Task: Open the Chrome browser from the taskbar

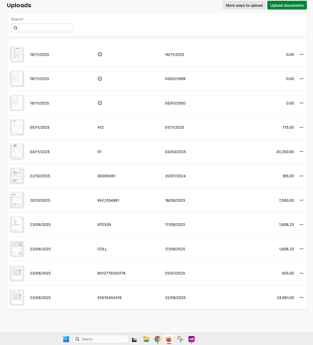Action: coord(158,339)
